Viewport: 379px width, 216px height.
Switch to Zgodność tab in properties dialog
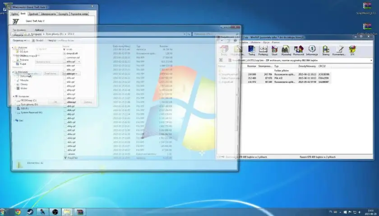(x=33, y=14)
